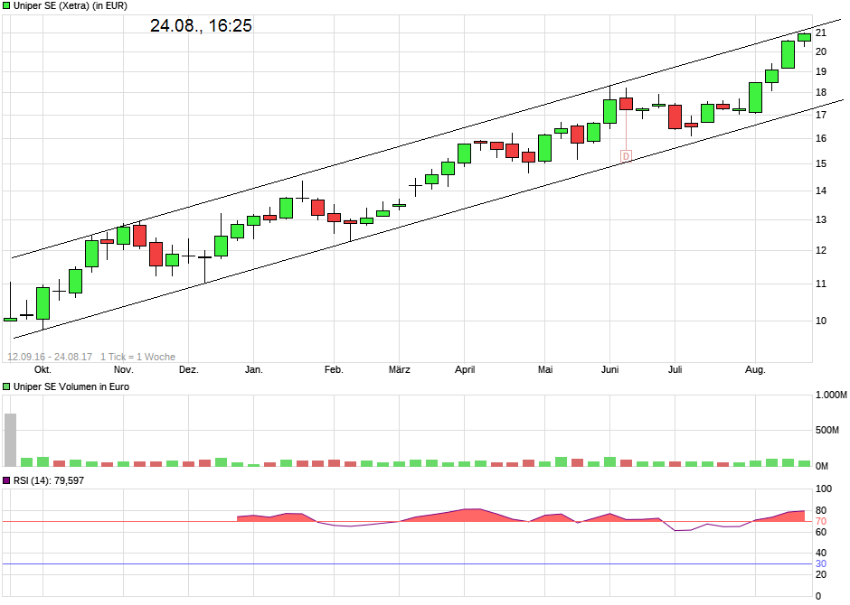Click the 'RSI (14): 79,597' label
Viewport: 850px width, 605px height.
pyautogui.click(x=49, y=480)
